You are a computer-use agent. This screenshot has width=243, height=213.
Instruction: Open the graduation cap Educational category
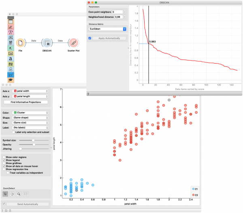(11, 80)
